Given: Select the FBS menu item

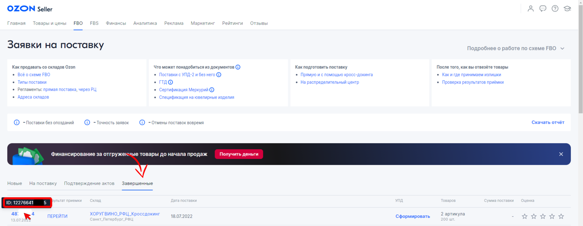Looking at the screenshot, I should tap(94, 23).
